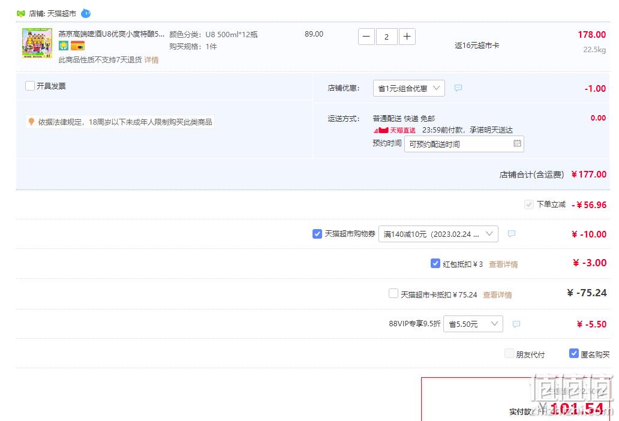The height and width of the screenshot is (421, 619).
Task: Click the 返16元超市卡 promotion text
Action: (x=477, y=46)
